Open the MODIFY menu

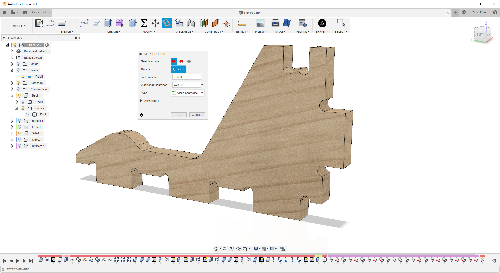149,32
